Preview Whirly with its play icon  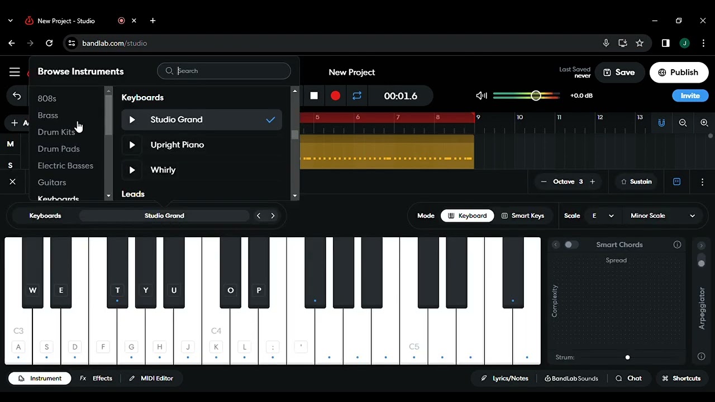(132, 170)
